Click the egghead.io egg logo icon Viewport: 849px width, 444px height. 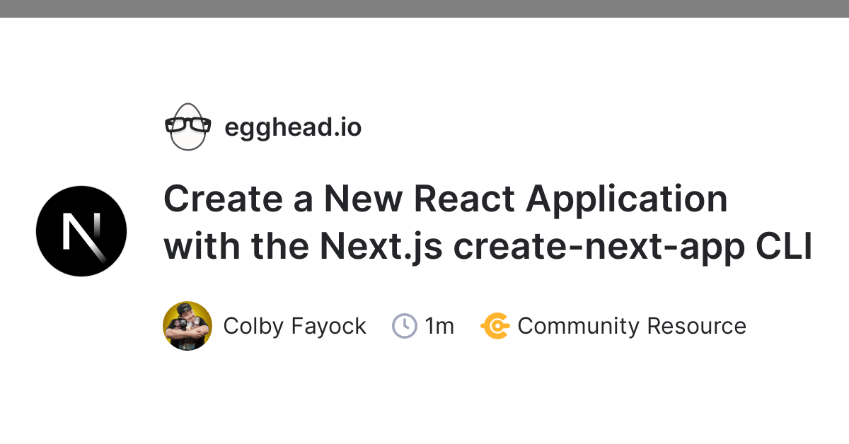pyautogui.click(x=187, y=127)
